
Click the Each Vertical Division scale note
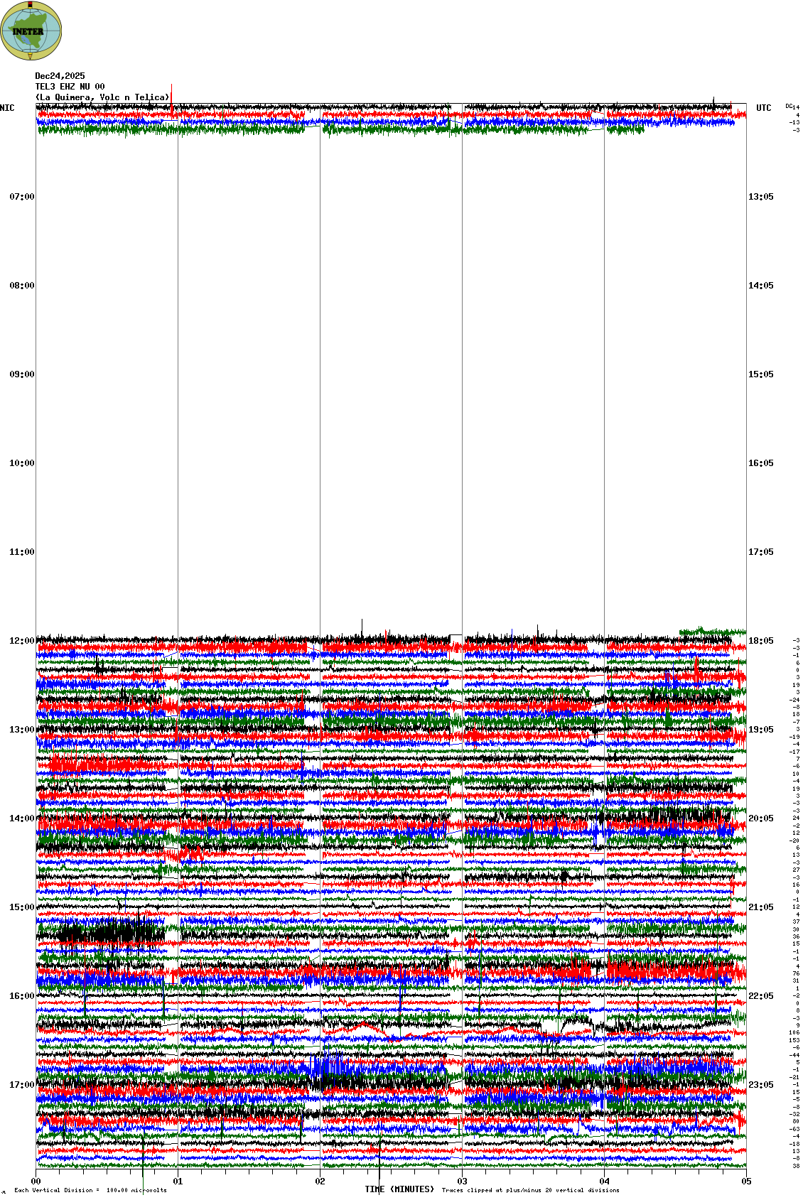(90, 1190)
